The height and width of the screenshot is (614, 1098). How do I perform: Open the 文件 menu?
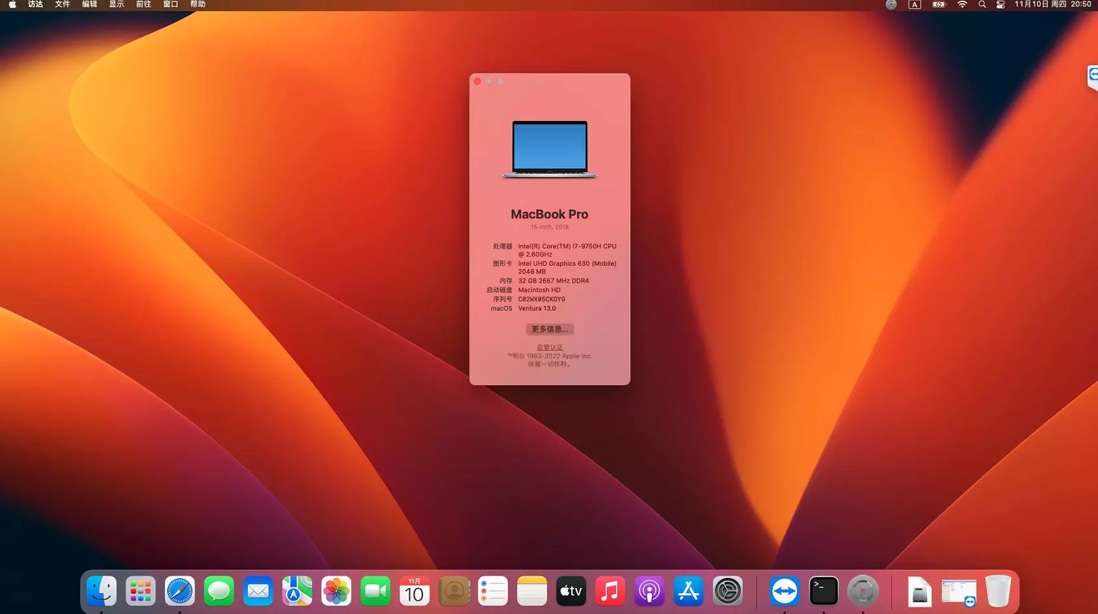pos(62,5)
